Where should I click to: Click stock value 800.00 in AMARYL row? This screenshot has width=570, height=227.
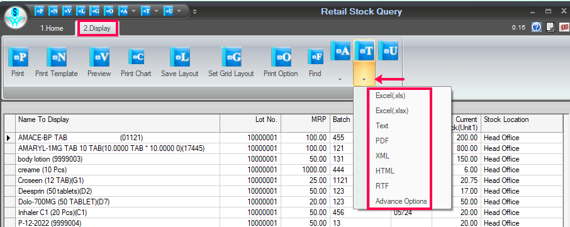click(x=466, y=148)
